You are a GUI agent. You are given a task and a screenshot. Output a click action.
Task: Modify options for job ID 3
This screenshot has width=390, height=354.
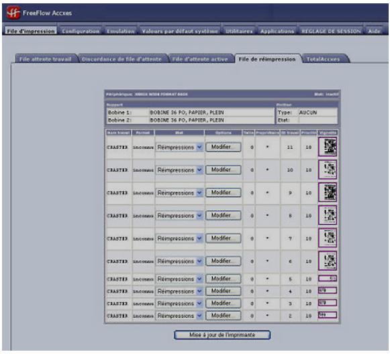coord(223,303)
